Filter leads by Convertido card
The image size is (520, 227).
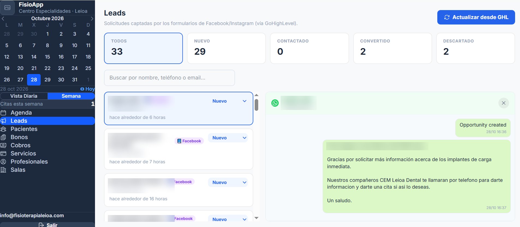point(393,48)
